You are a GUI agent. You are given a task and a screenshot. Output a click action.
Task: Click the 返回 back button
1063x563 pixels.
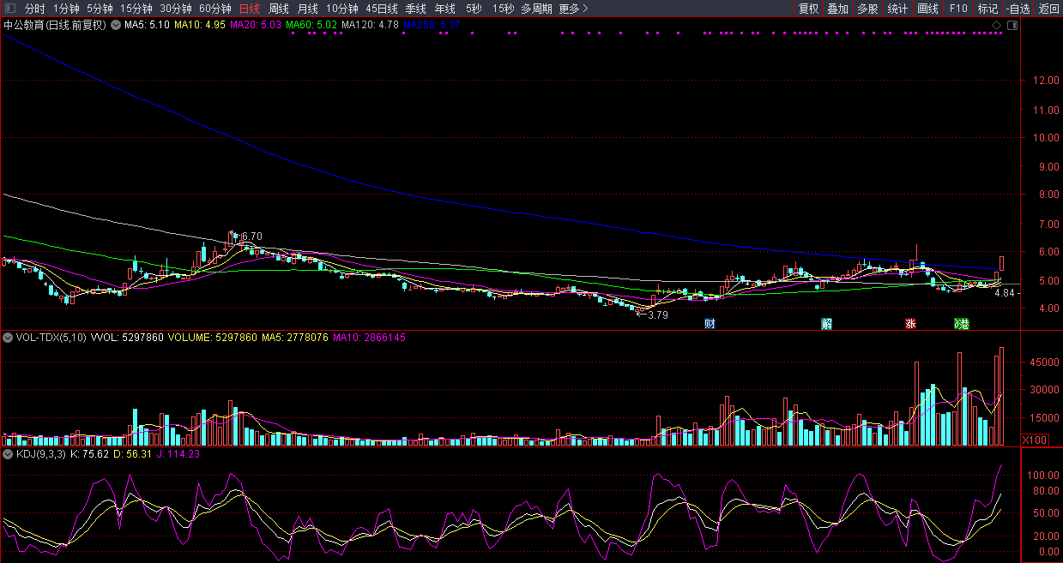(1048, 9)
